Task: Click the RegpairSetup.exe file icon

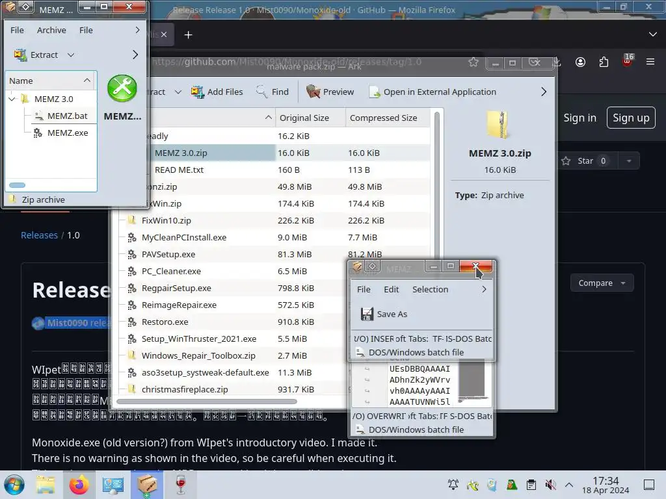Action: (x=132, y=288)
